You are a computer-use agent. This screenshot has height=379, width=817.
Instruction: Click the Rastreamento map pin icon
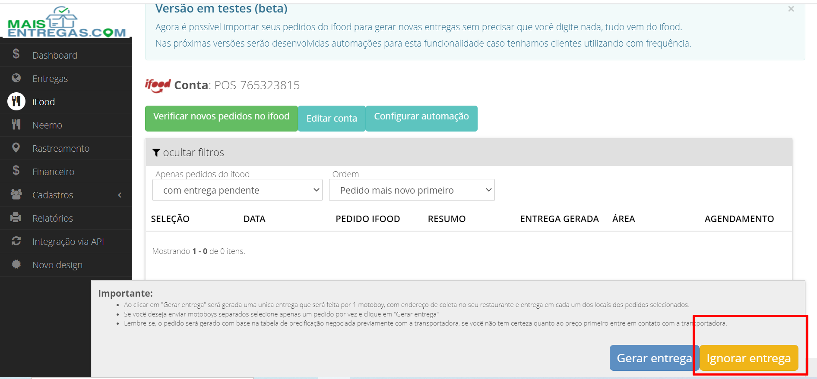coord(16,147)
